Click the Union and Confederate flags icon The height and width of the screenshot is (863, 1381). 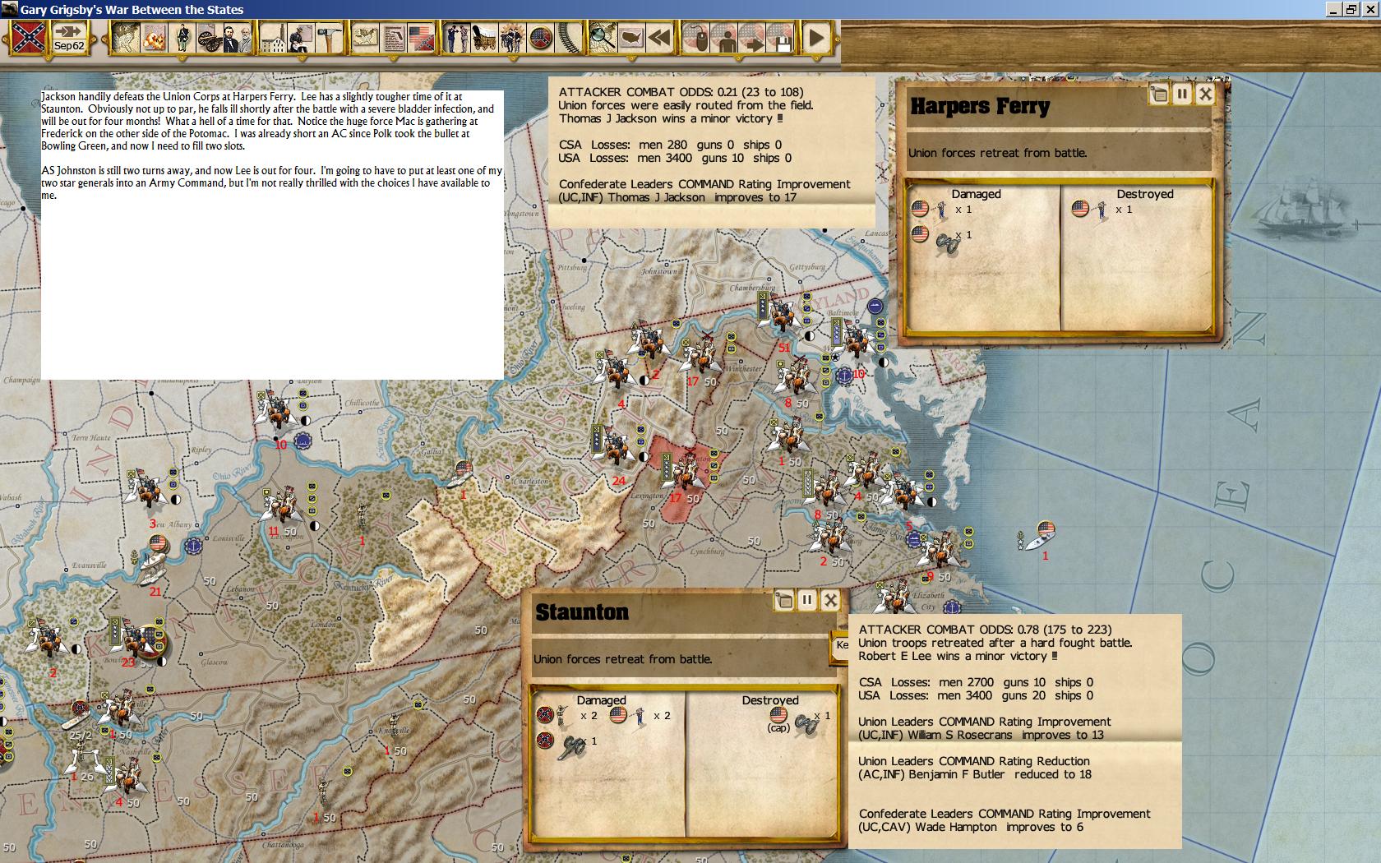click(421, 38)
